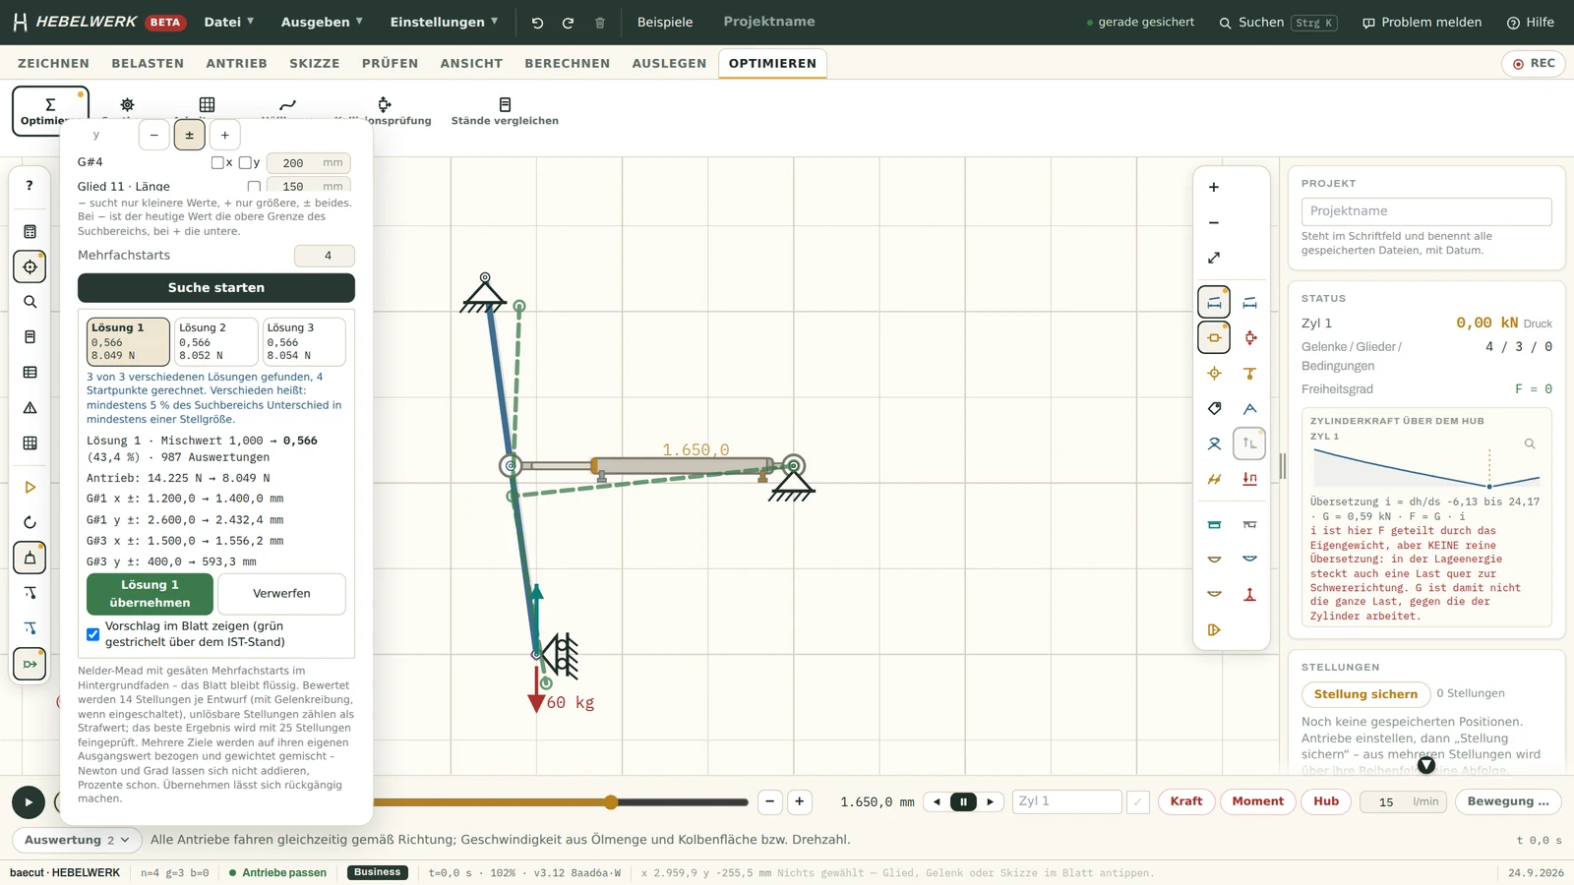Open the Datei dropdown menu
Screen dimensions: 1574x885
pos(229,22)
